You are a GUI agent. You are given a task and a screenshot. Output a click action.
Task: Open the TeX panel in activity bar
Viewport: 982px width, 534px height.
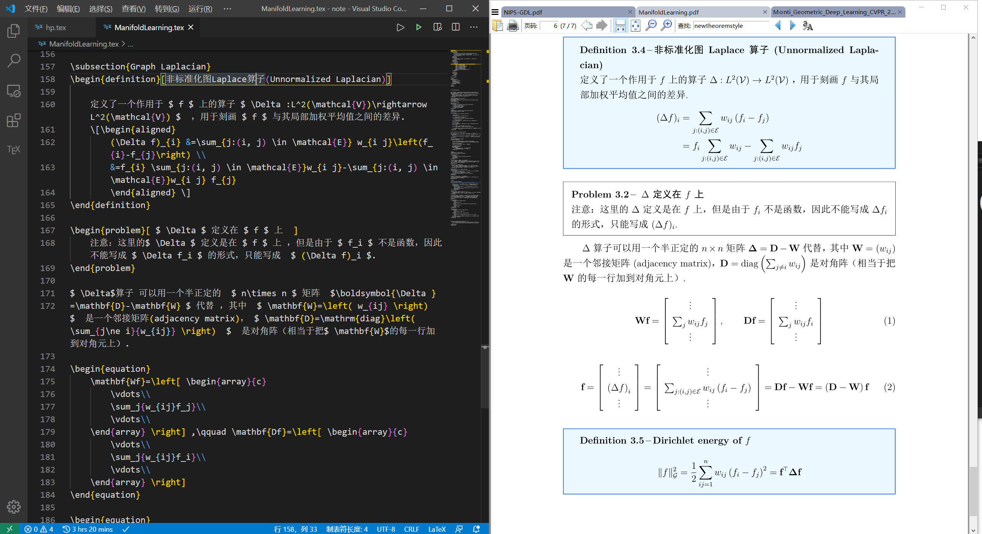point(13,150)
